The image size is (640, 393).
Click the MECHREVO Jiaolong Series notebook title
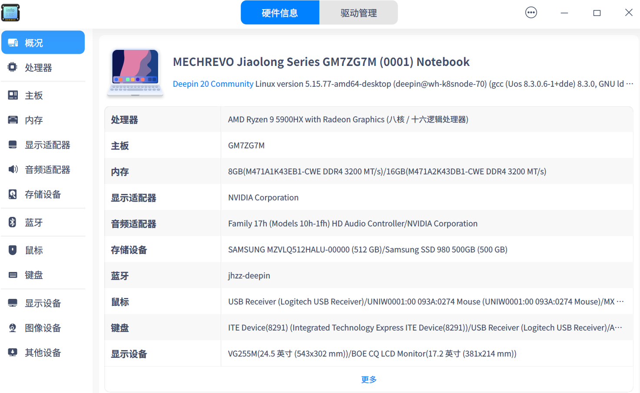321,62
